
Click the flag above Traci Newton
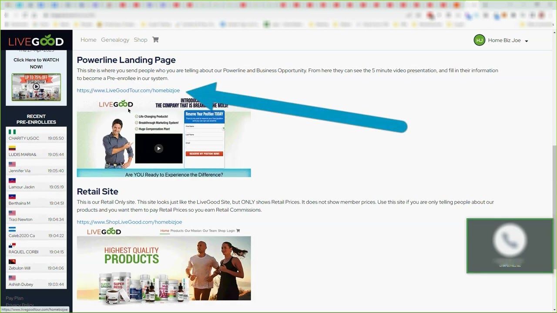pos(12,213)
